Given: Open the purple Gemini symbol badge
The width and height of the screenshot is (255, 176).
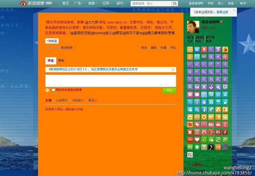Looking at the screenshot, I should click(204, 87).
